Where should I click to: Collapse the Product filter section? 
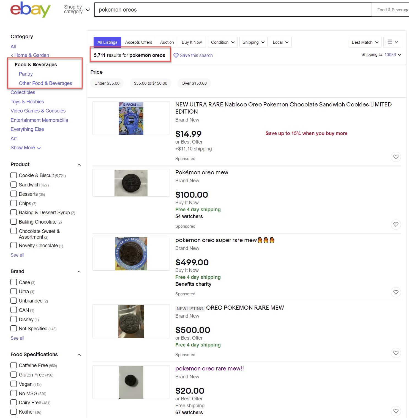pyautogui.click(x=79, y=164)
